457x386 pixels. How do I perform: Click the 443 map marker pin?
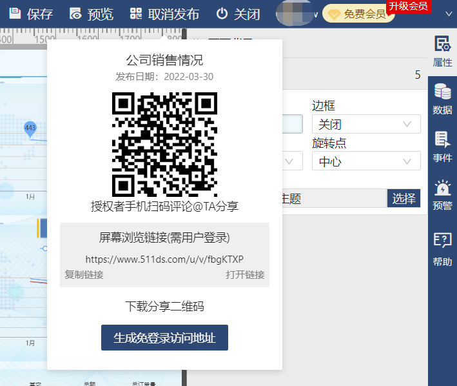click(30, 129)
